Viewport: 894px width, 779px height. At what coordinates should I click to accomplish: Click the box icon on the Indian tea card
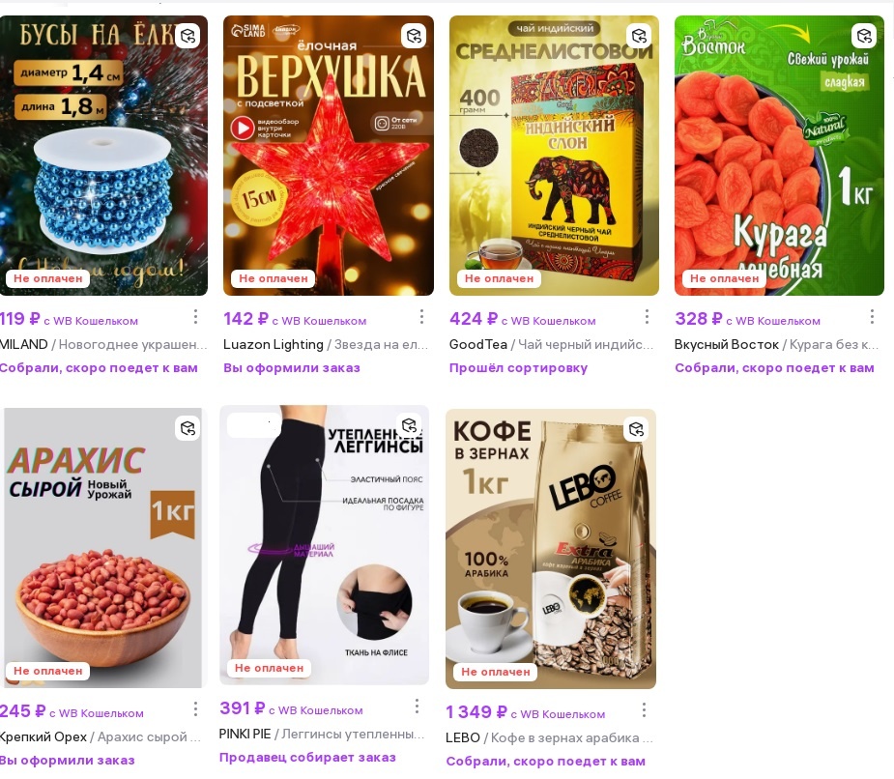pyautogui.click(x=639, y=36)
